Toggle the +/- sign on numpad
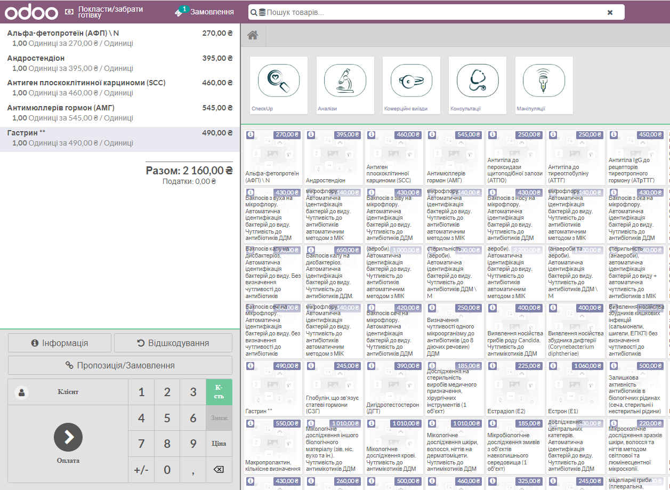670x490 pixels. (x=141, y=470)
